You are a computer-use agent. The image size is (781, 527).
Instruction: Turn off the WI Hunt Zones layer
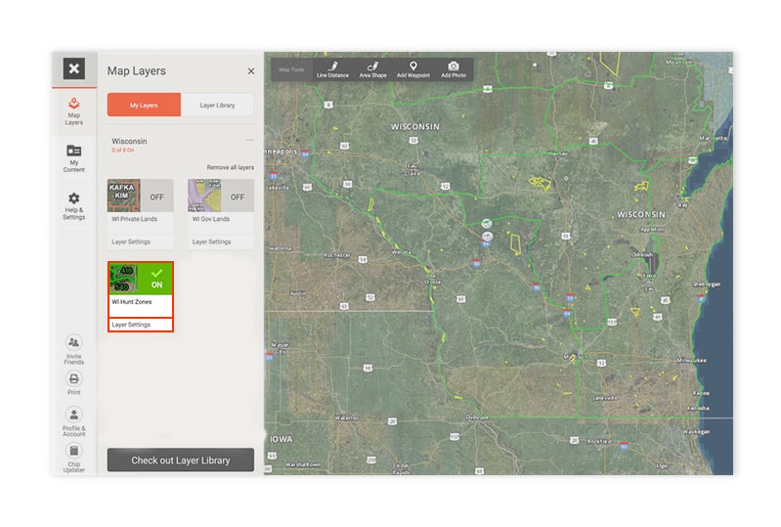[155, 278]
